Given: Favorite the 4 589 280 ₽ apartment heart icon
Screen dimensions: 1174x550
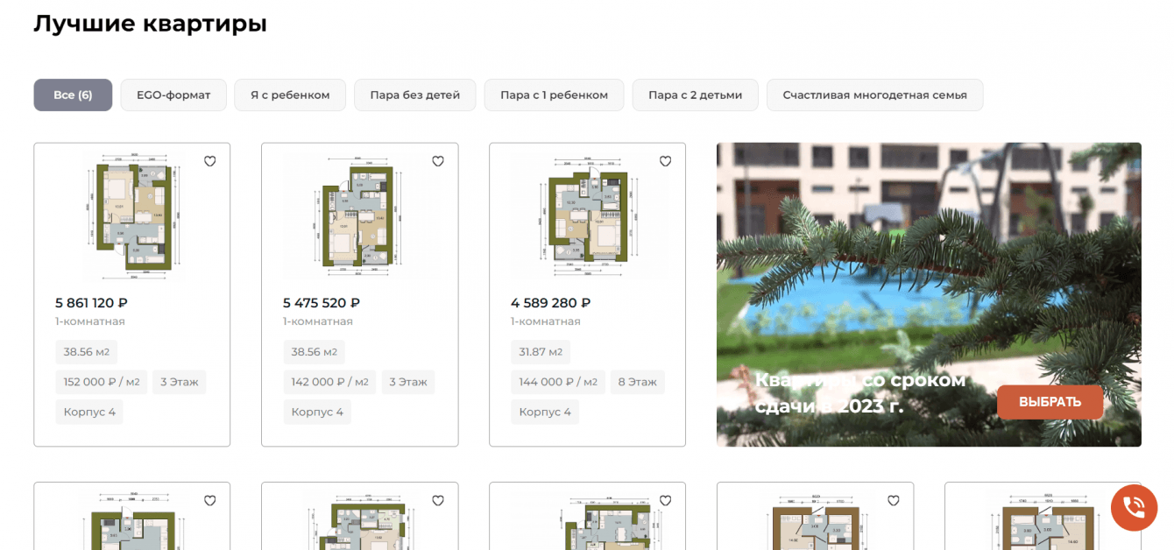Looking at the screenshot, I should [x=666, y=161].
